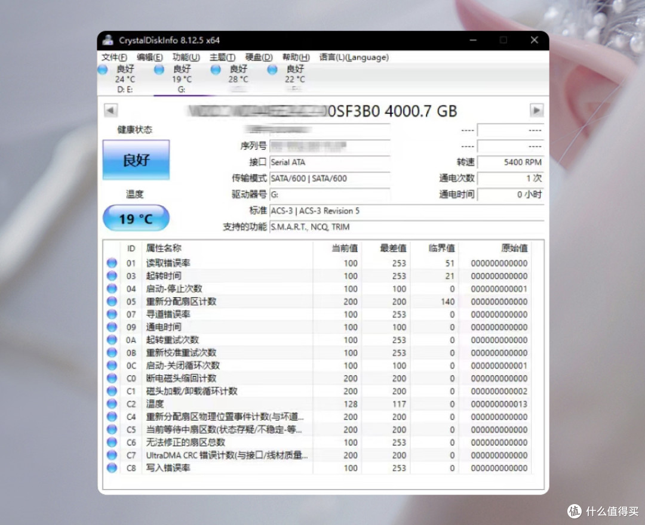Screen dimensions: 645x525
Task: Click status orb for C1 磁头加载/卸载循环计数
Action: (112, 391)
